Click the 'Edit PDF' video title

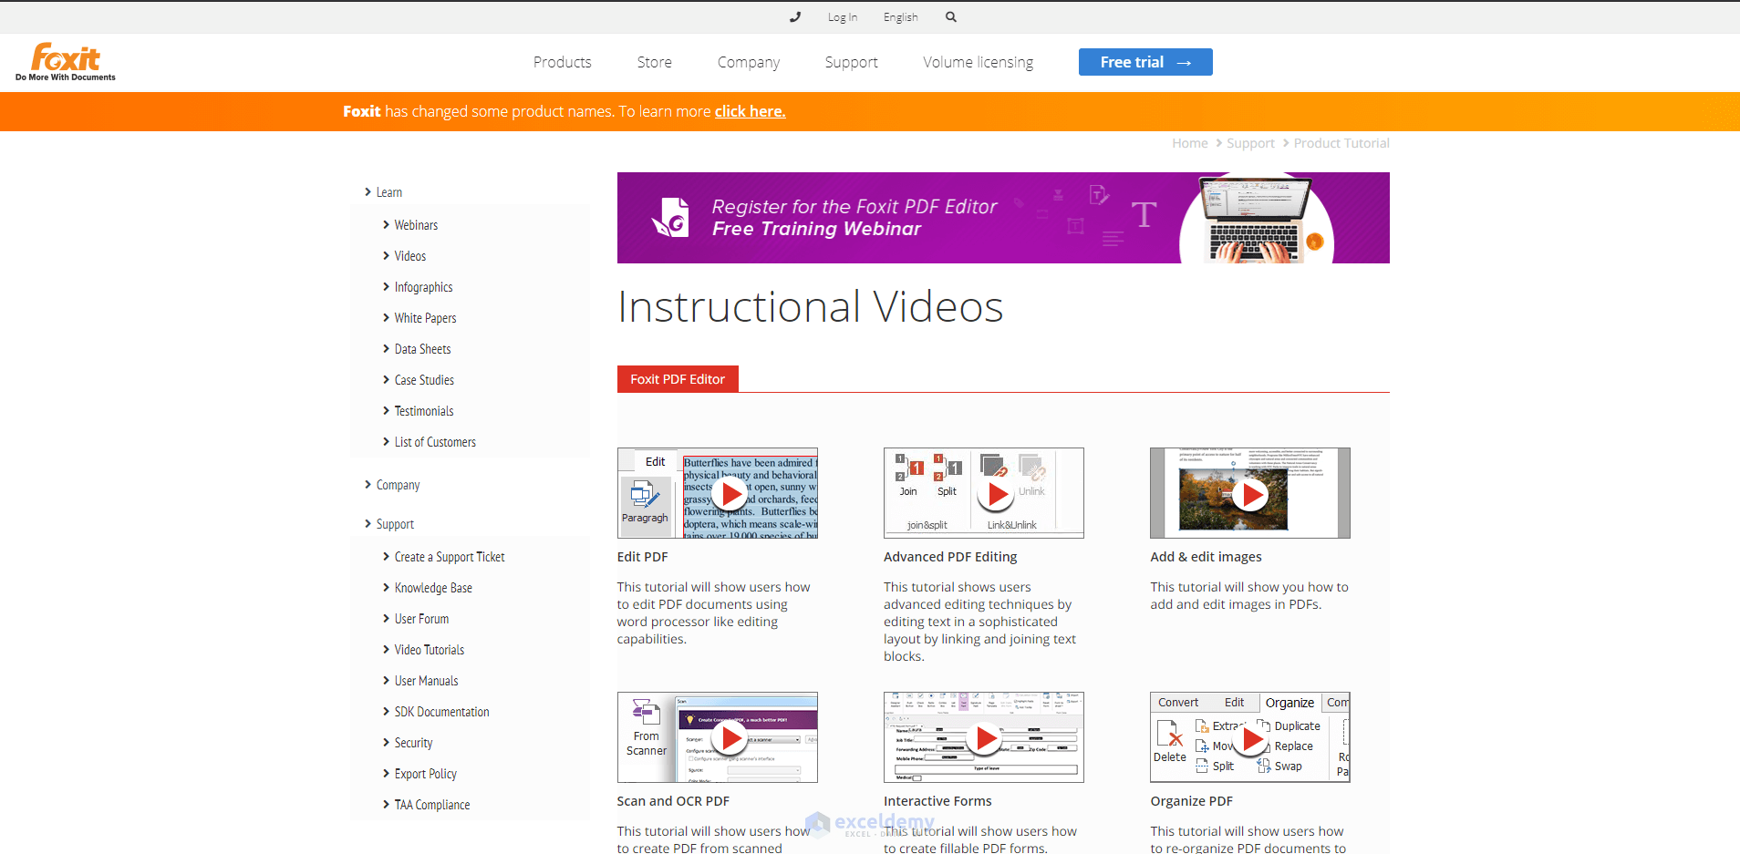click(642, 557)
